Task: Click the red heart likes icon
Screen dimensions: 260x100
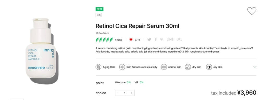Action: coord(131,39)
